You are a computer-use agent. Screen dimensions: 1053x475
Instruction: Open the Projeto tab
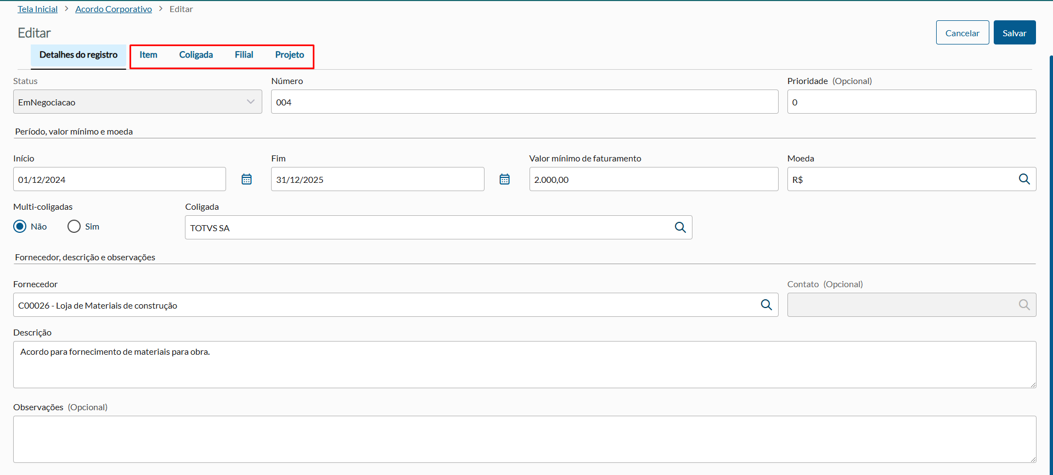coord(290,55)
